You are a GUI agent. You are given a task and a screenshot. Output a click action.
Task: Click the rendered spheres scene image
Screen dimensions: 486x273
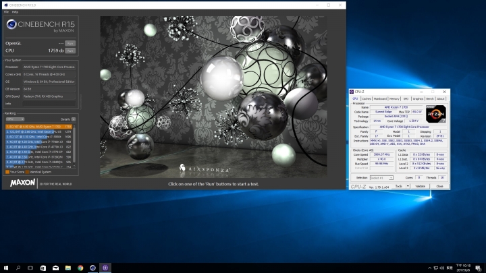[x=213, y=97]
